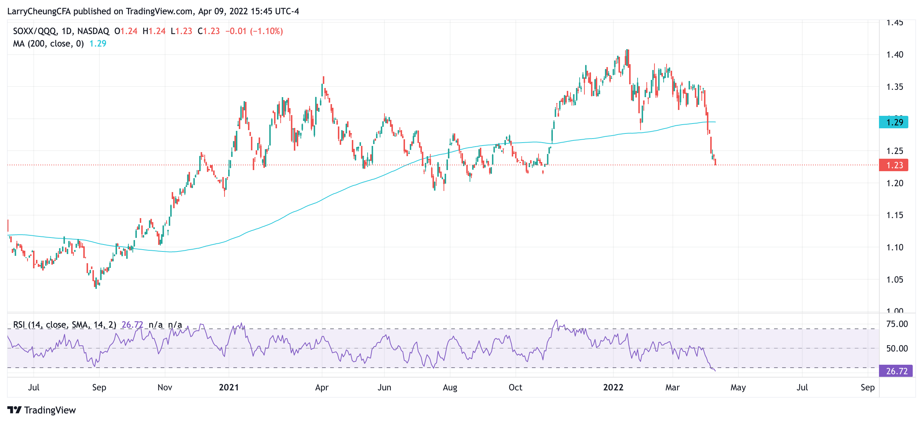Click the 1.15 price scale label

coord(895,215)
